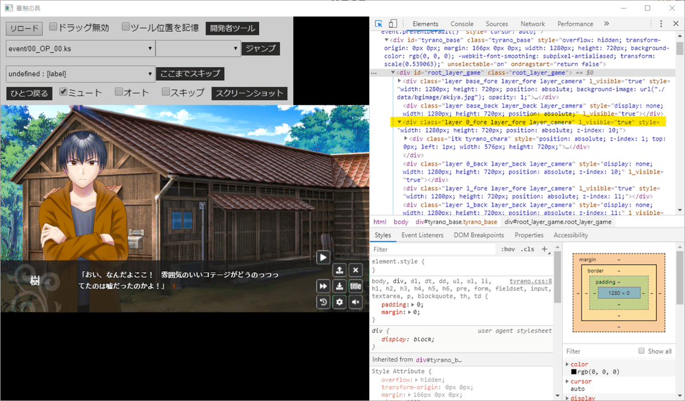
Task: Open the tyrano.css:8 source link
Action: tap(530, 281)
